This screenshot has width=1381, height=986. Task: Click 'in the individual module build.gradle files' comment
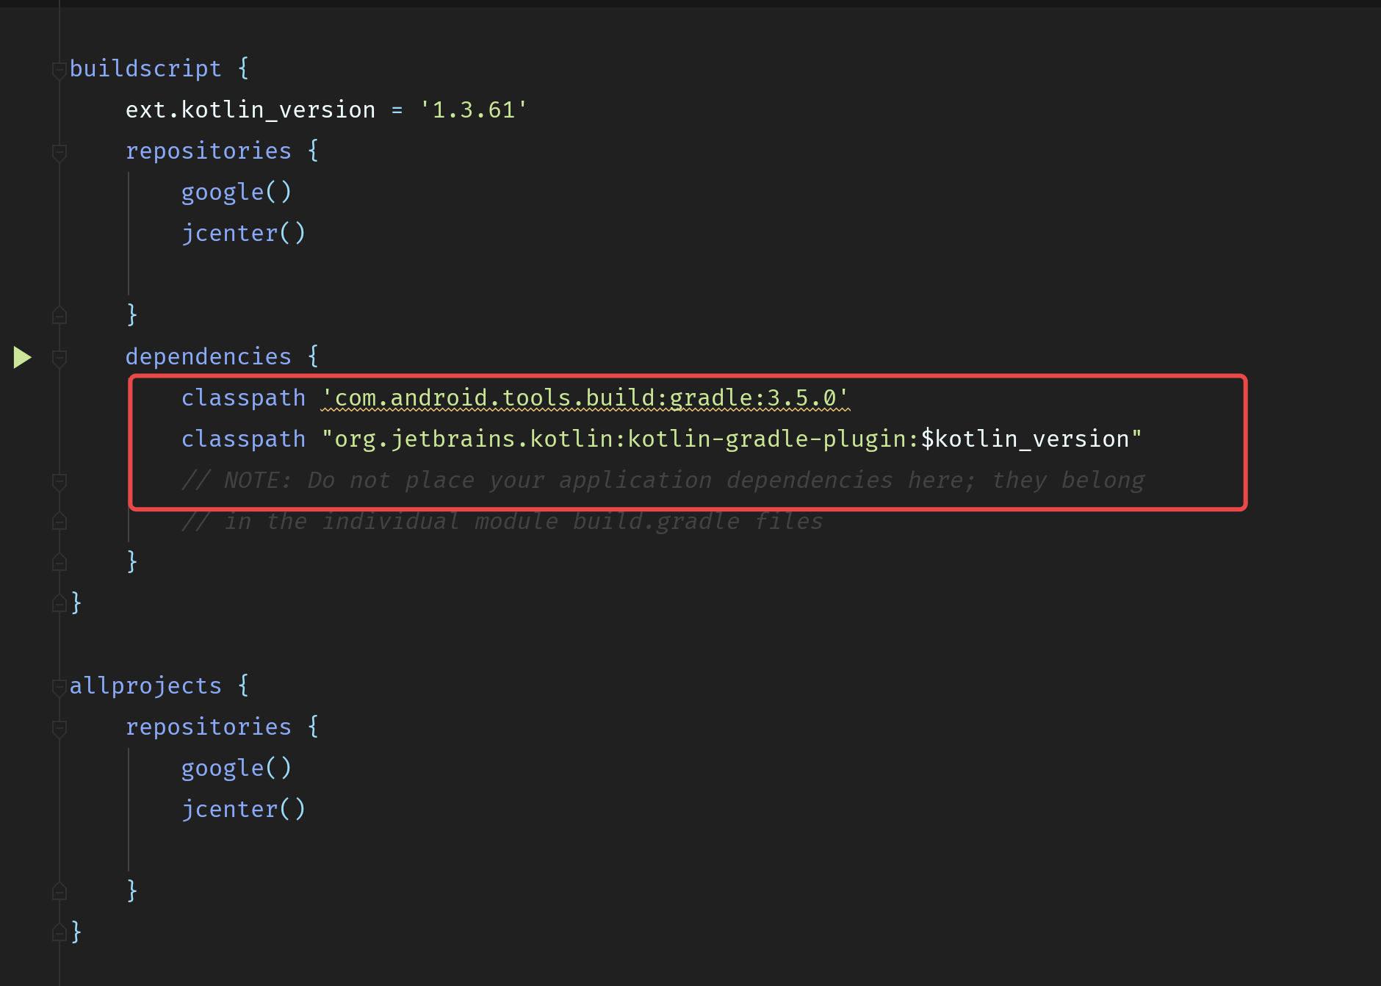[502, 521]
